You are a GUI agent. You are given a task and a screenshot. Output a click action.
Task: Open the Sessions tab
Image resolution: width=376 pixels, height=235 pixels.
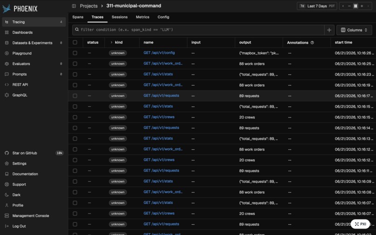click(x=119, y=17)
